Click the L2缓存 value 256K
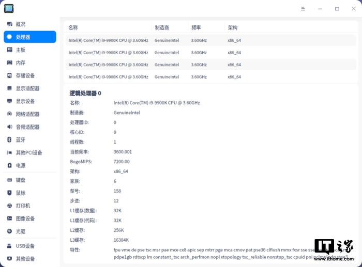362x267 pixels. [118, 230]
